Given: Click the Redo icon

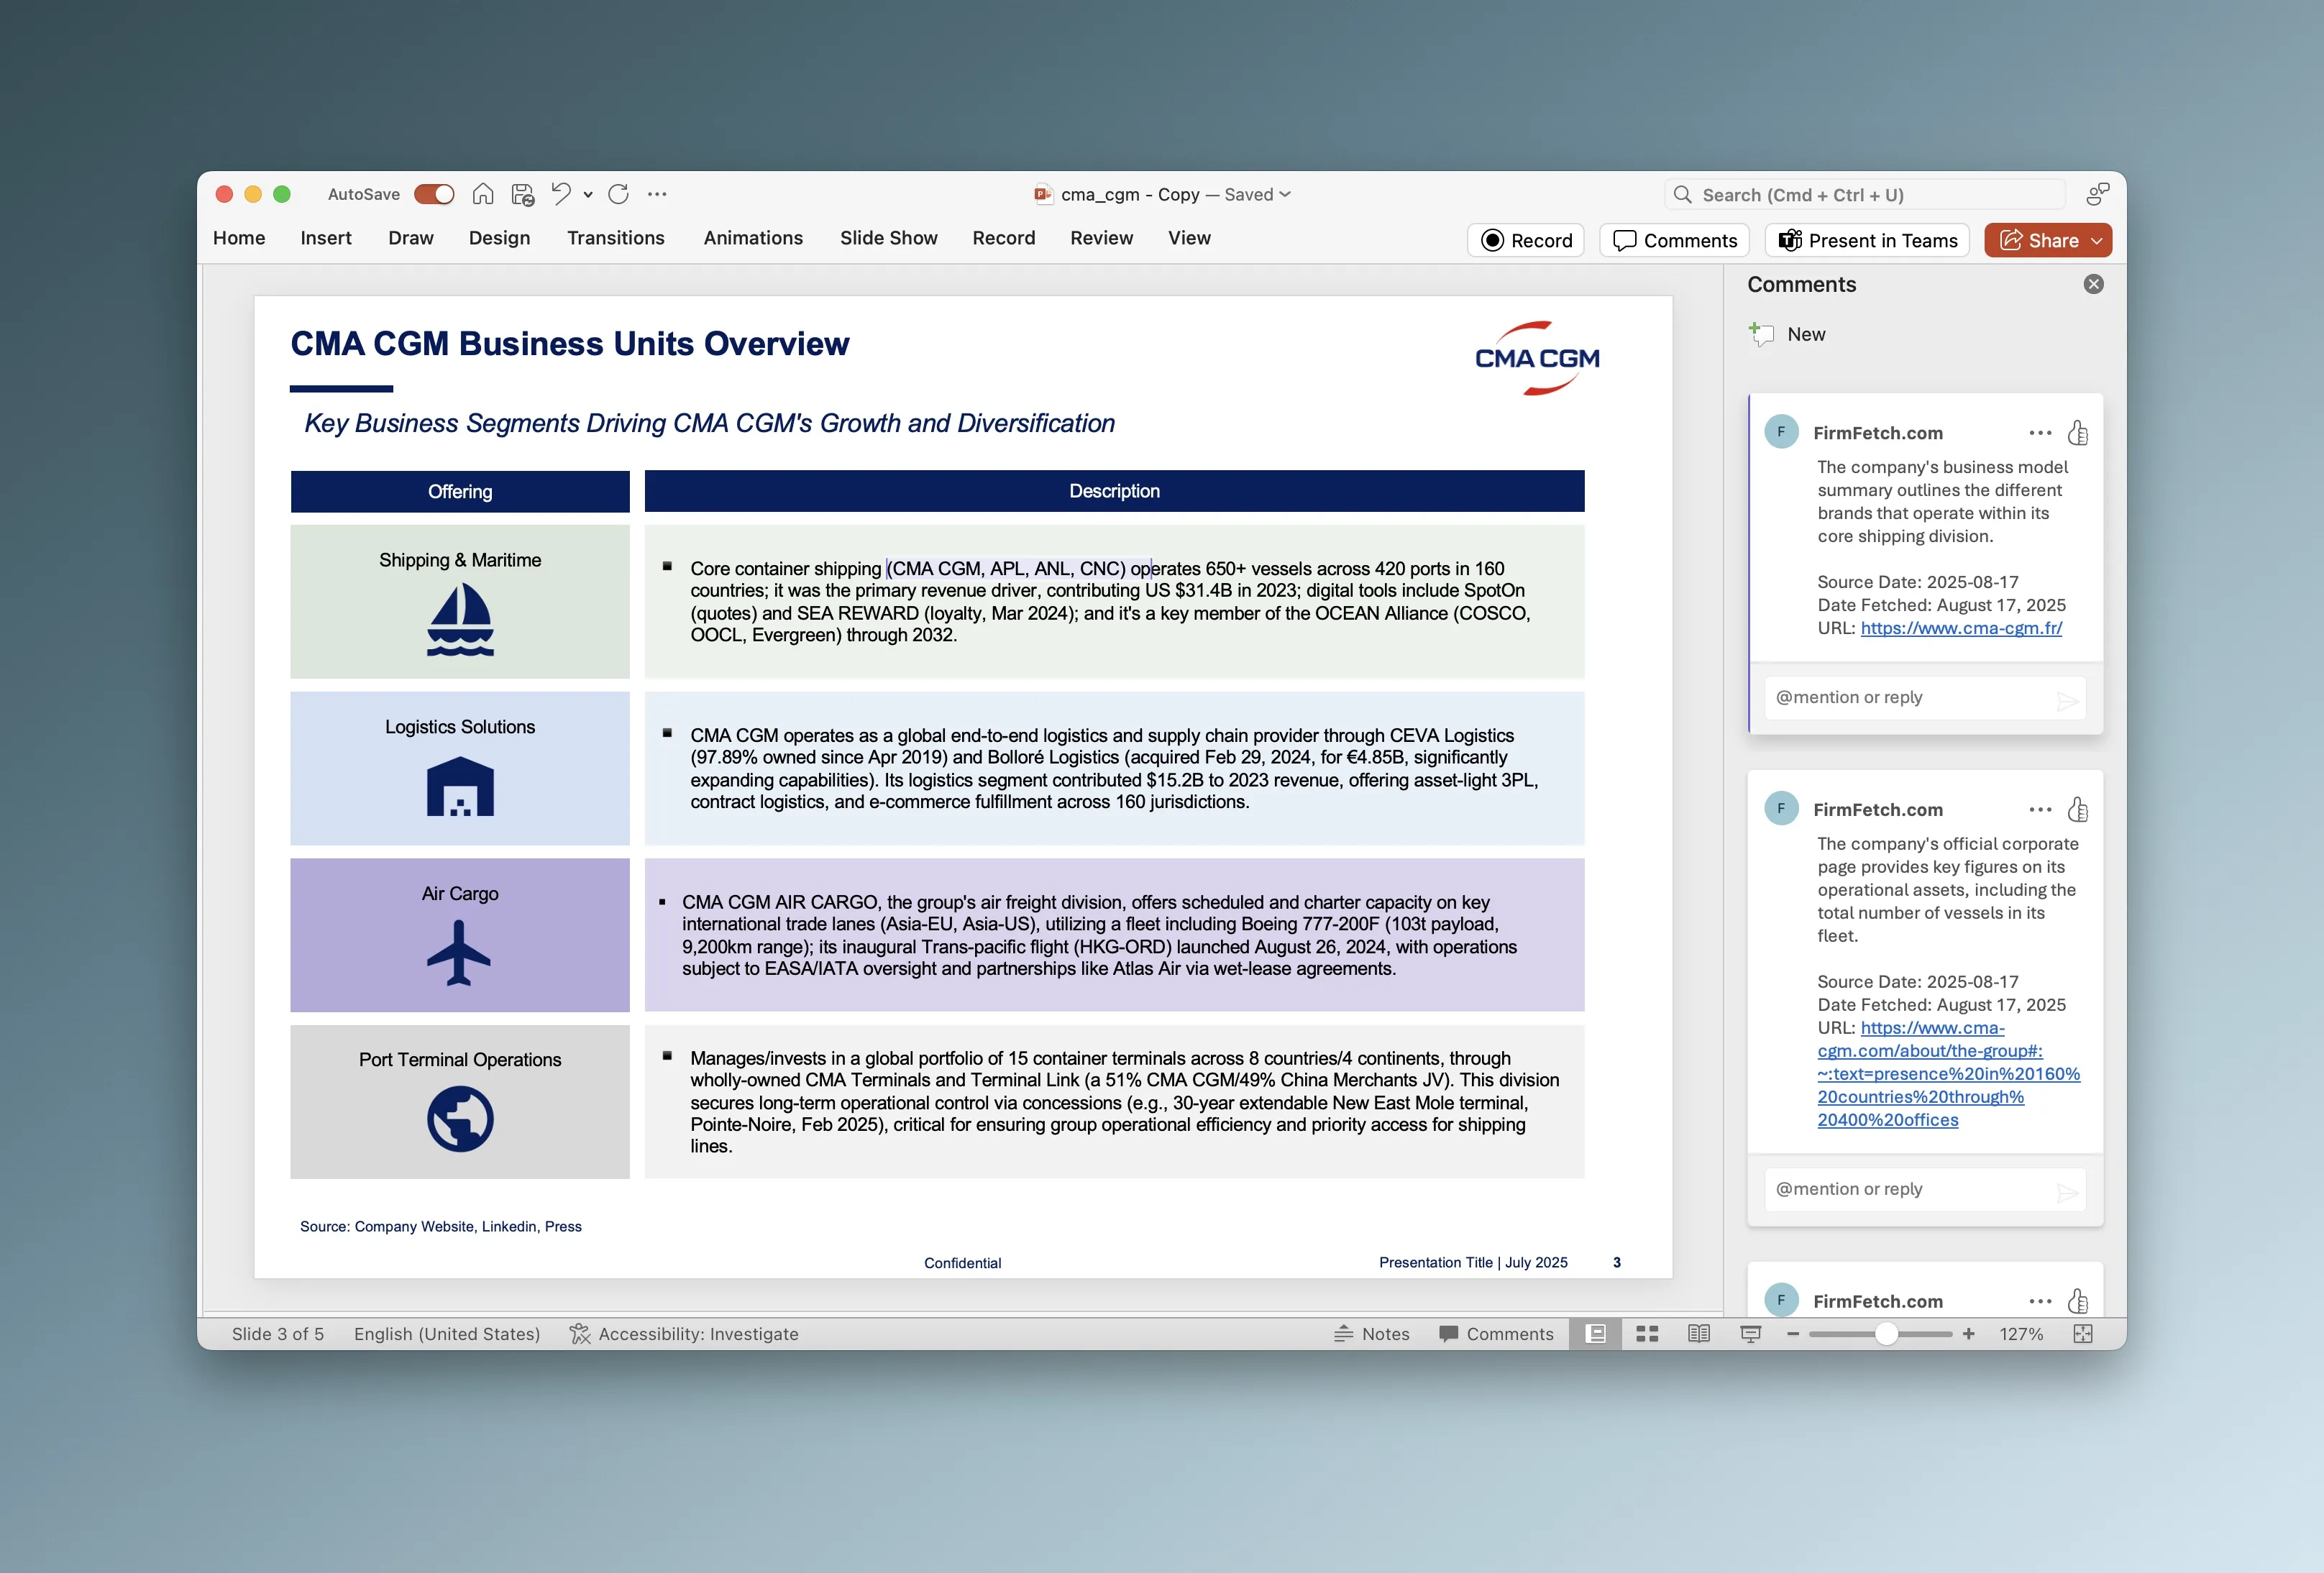Looking at the screenshot, I should [x=619, y=194].
